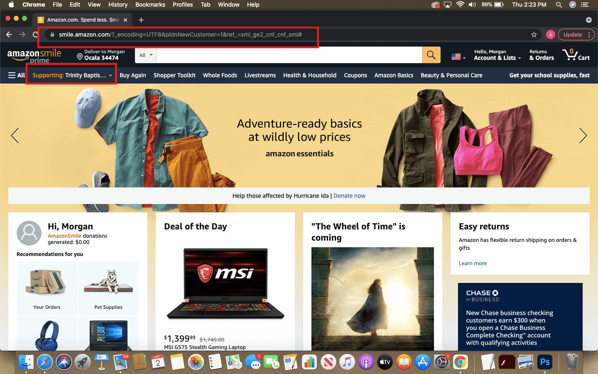Open the Profiles menu

(x=183, y=5)
